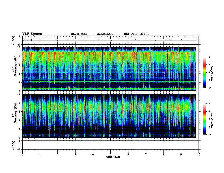Screen dimensions: 224x173
Task: Click the "1" minute tick on the time axis
Action: pos(40,154)
